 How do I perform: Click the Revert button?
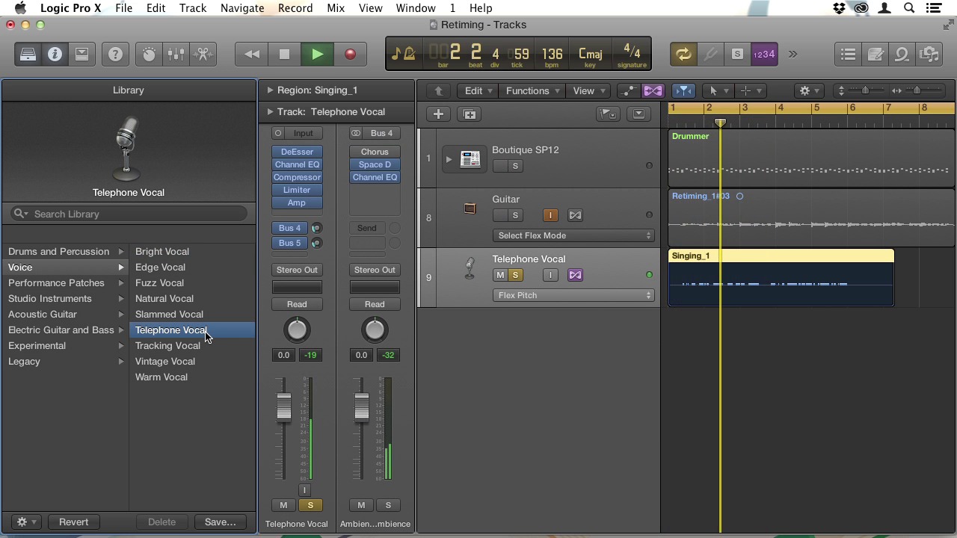73,522
